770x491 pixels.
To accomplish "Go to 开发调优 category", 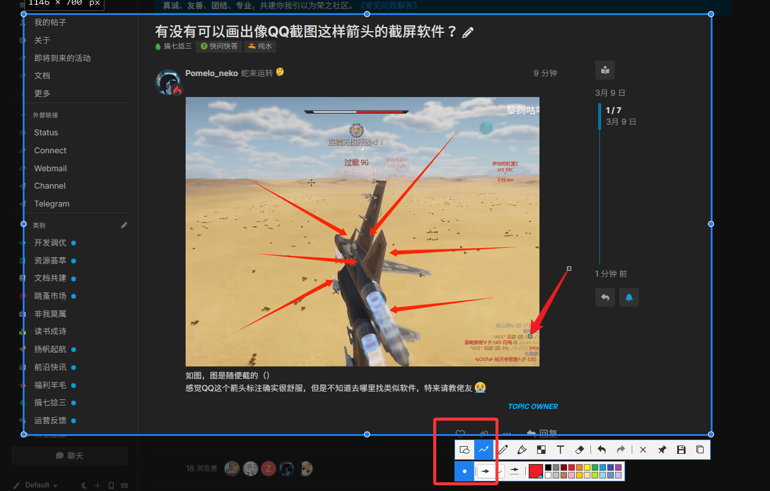I will click(x=50, y=243).
